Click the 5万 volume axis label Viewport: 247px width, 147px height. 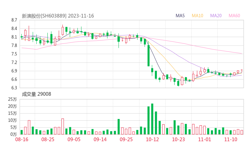[x=13, y=127]
